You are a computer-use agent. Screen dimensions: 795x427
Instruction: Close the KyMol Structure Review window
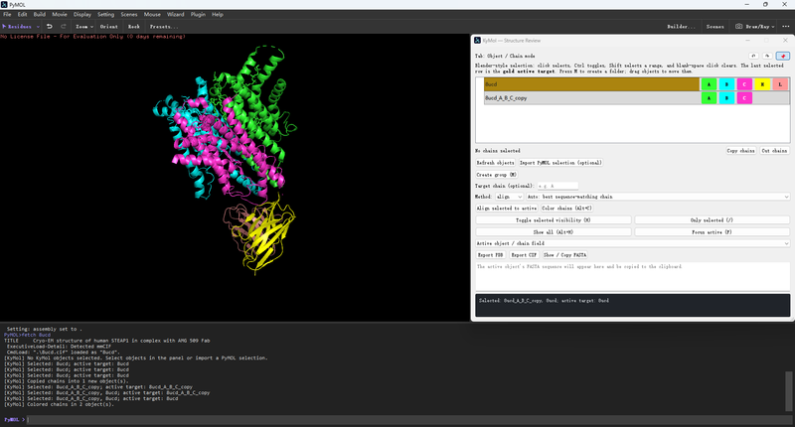point(785,40)
